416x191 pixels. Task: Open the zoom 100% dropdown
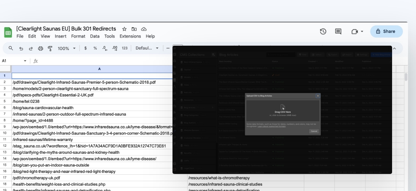pos(67,48)
